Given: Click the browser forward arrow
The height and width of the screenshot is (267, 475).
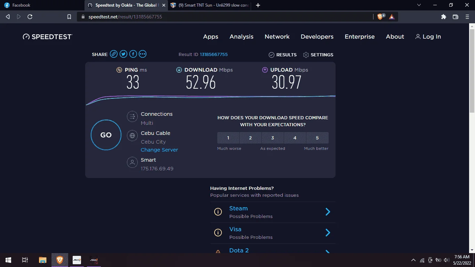Looking at the screenshot, I should 19,17.
